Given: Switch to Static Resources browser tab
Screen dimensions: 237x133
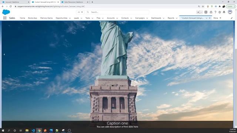Looking at the screenshot, I should coord(75,2).
